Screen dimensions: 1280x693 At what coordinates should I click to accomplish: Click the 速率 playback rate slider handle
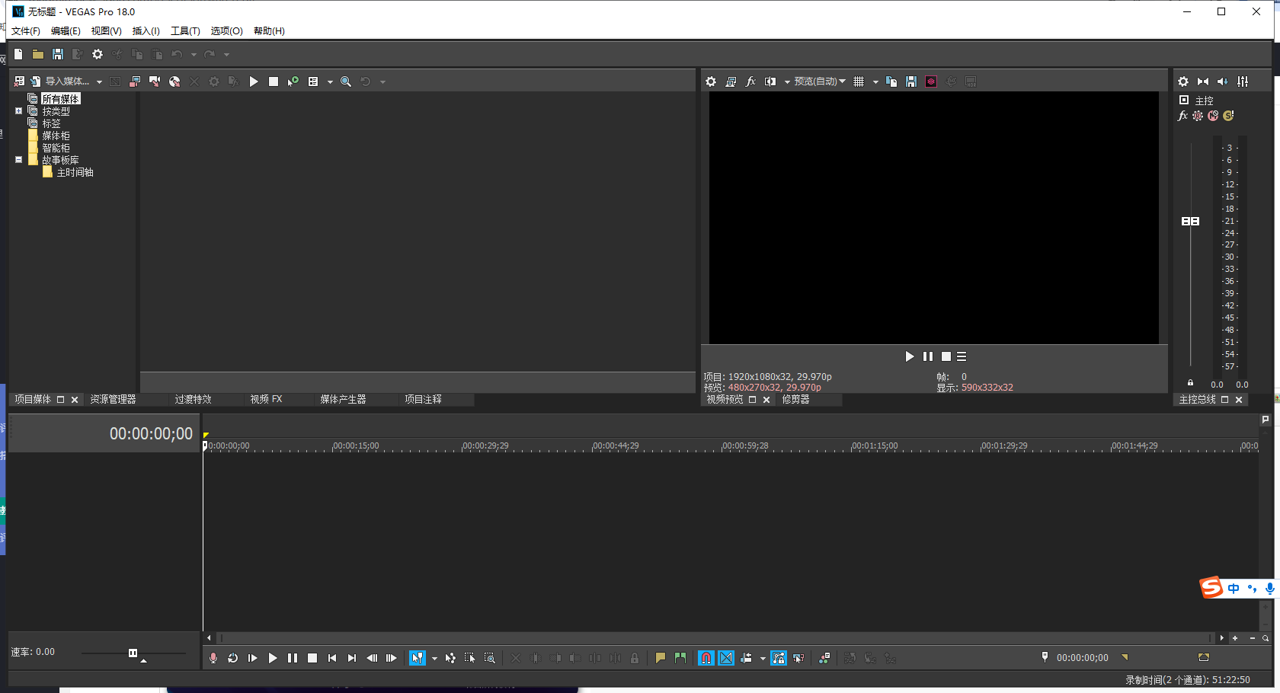pos(133,653)
